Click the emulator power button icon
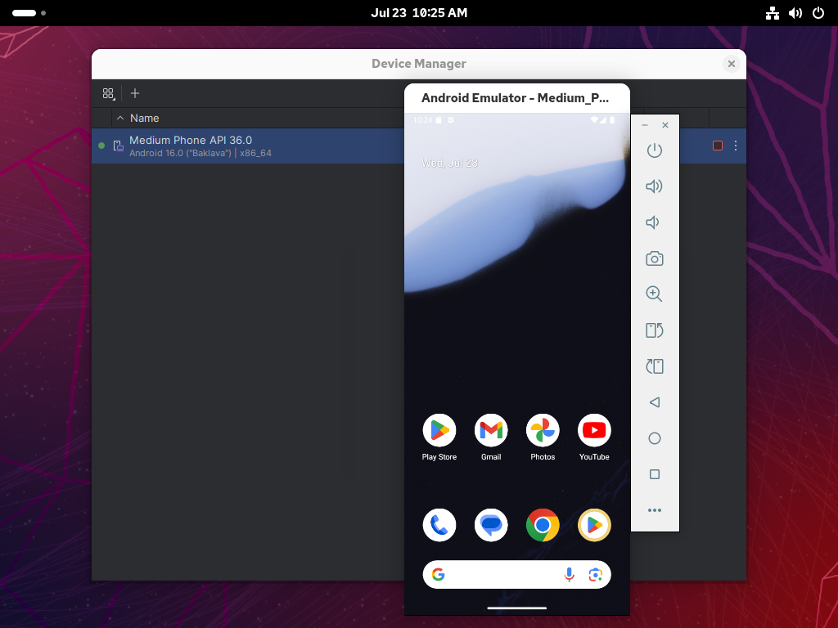This screenshot has height=628, width=838. (654, 150)
